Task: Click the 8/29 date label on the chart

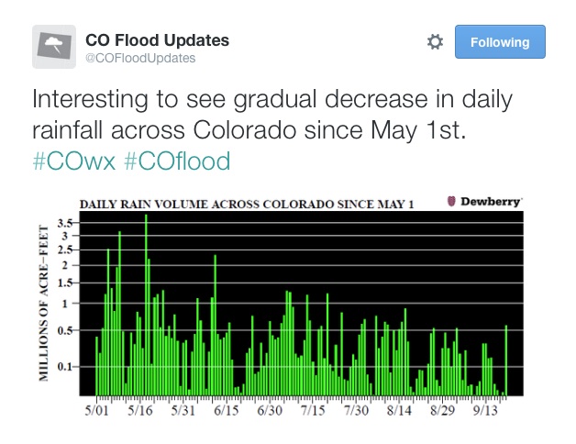Action: click(442, 410)
